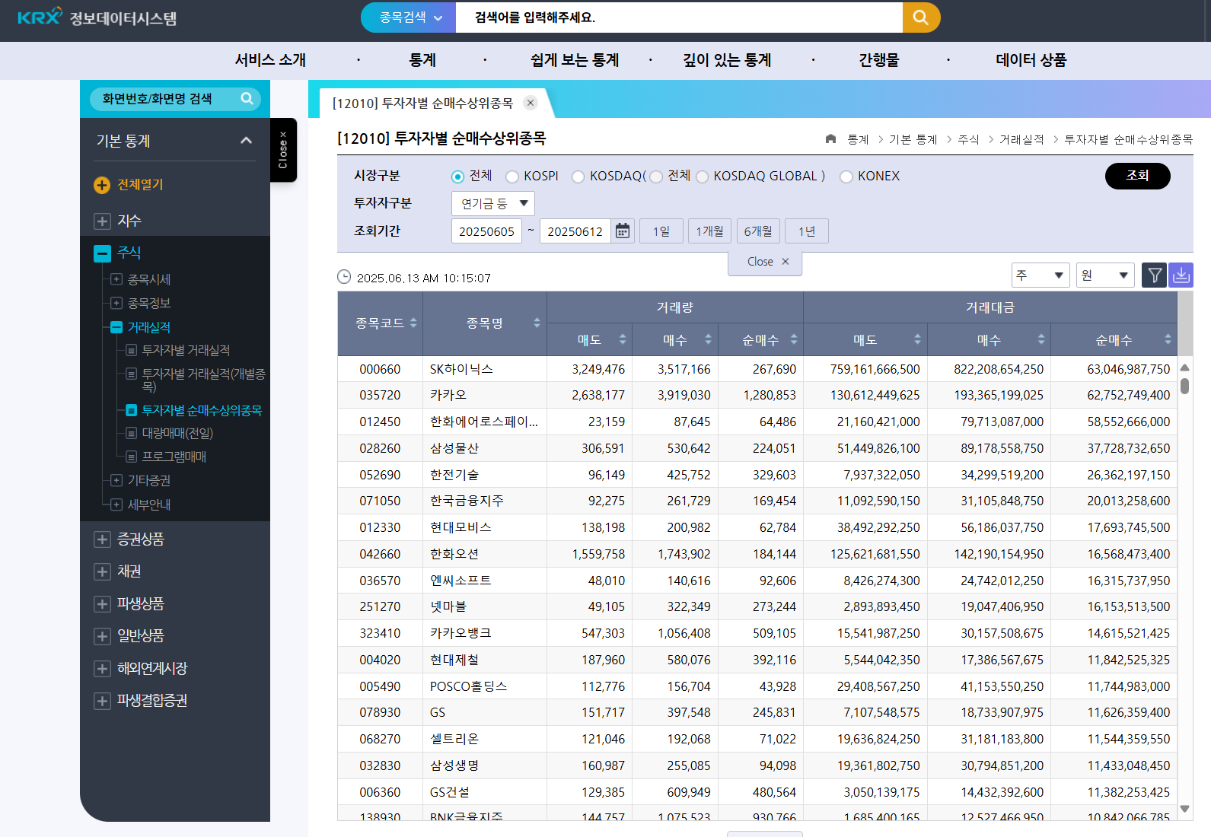Open the 원 currency unit dropdown
The image size is (1211, 837).
pyautogui.click(x=1105, y=275)
